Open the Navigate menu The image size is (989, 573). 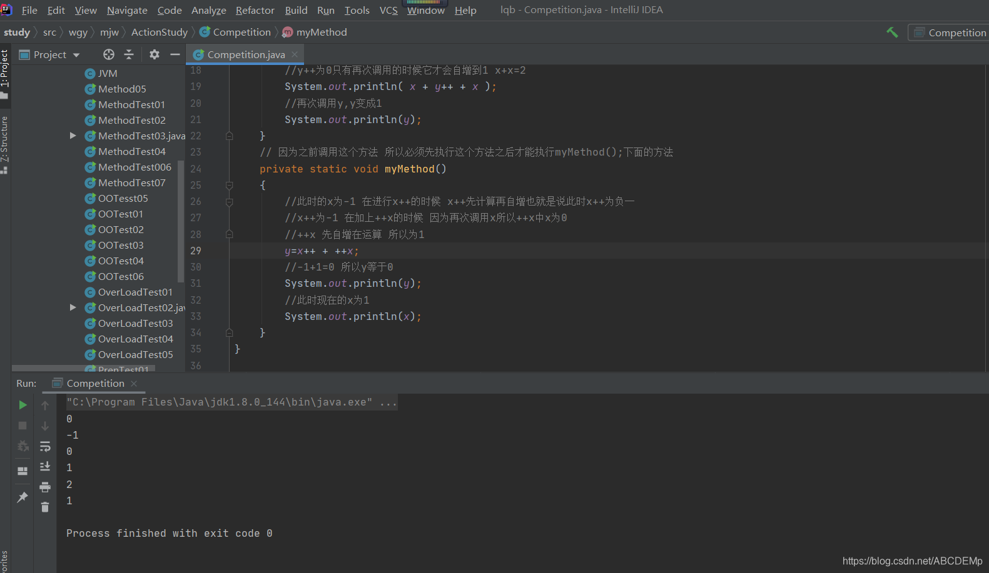click(127, 10)
